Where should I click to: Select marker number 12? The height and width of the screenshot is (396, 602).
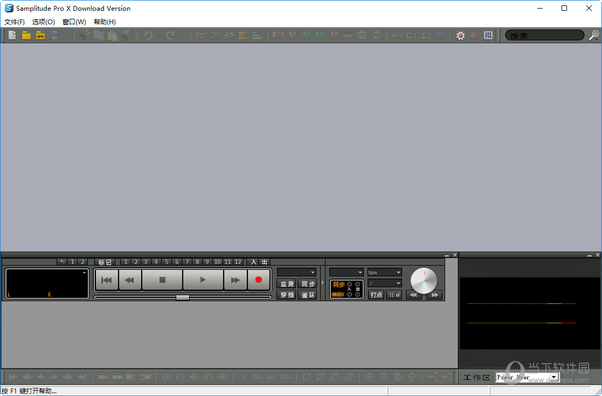pos(238,262)
